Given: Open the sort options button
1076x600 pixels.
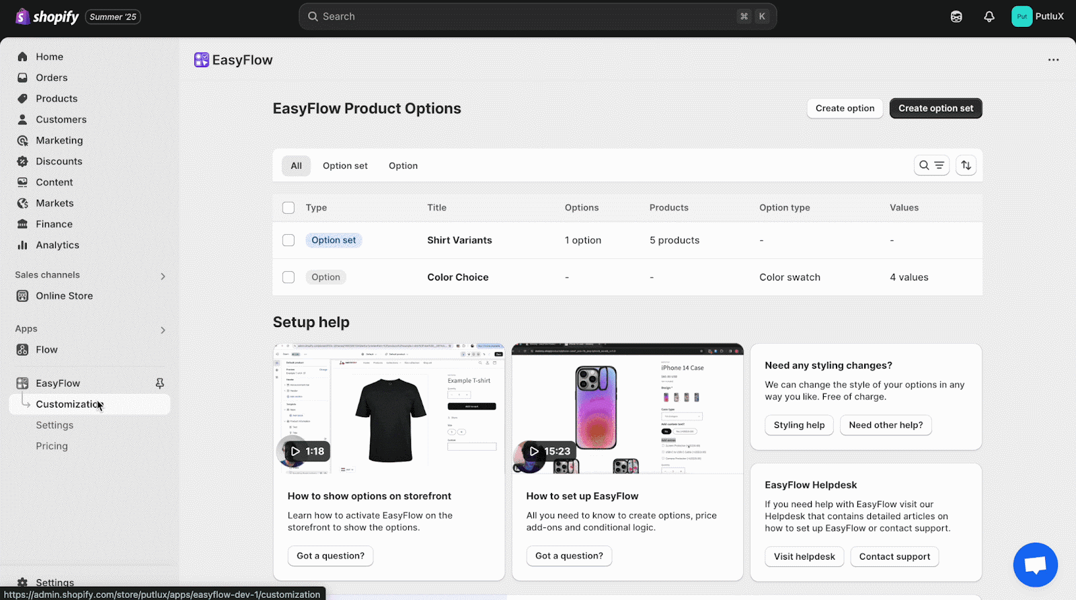Looking at the screenshot, I should coord(966,165).
